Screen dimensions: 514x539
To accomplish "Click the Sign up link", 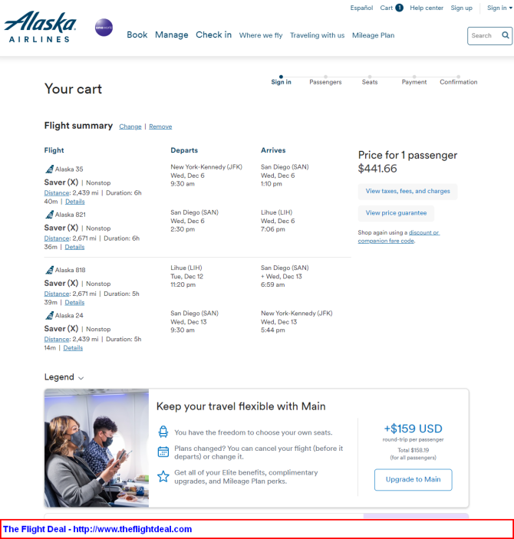I will 461,8.
